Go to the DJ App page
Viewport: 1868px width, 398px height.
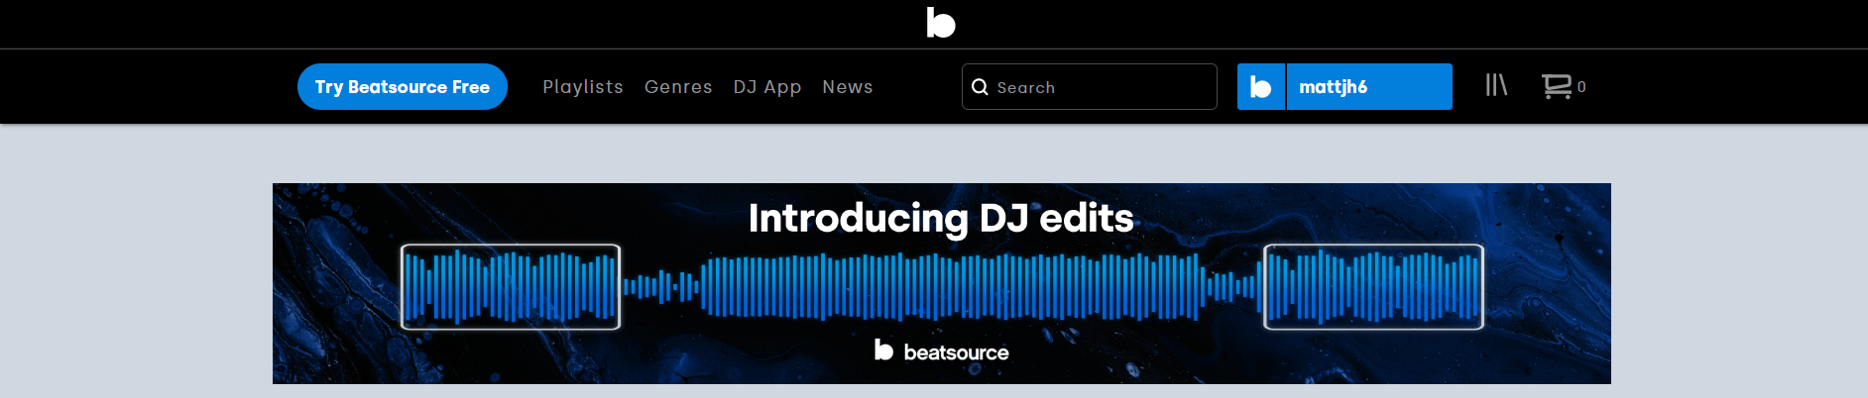pos(767,87)
